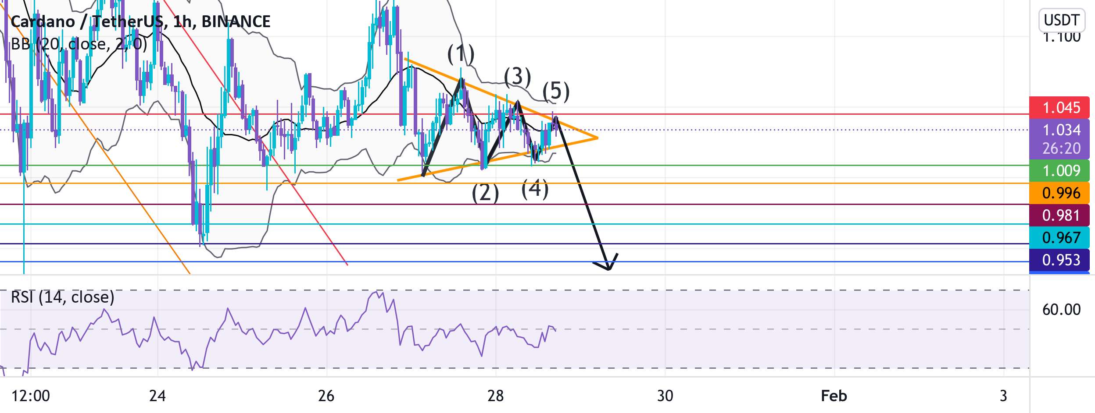The height and width of the screenshot is (413, 1095).
Task: Click the Cardano / TetherUS chart title
Action: [x=140, y=21]
